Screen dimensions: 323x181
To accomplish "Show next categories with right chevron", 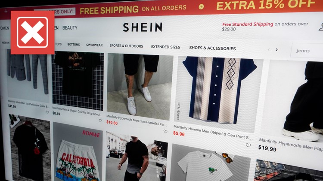I will [x=276, y=50].
